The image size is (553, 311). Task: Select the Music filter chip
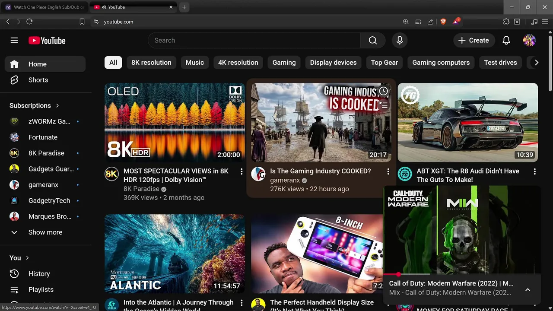click(195, 63)
